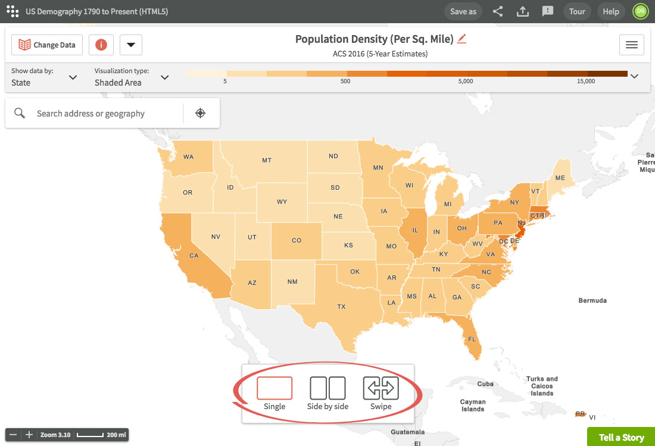Click the export/upload icon near Save as

[522, 11]
